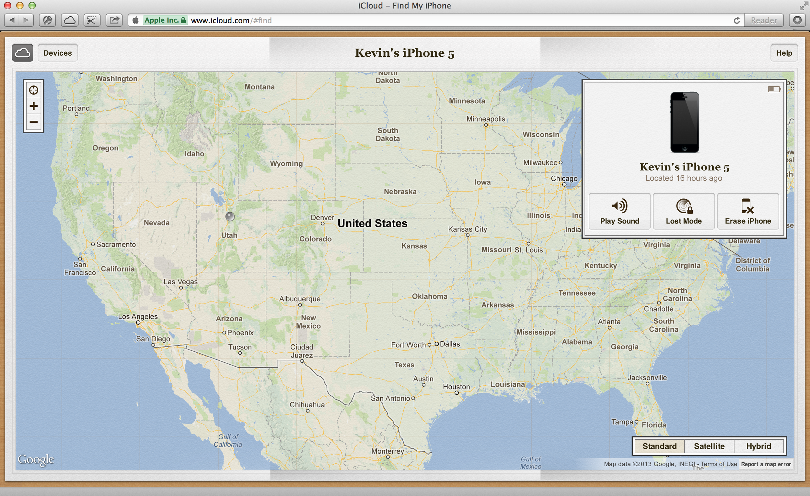Click 'Located 16 hours ago' text
The height and width of the screenshot is (496, 810).
point(683,178)
